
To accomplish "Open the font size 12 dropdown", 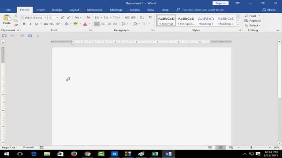I will click(x=57, y=18).
